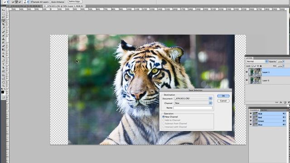Select the Clone Stamp tool
290x163 pixels.
(3, 39)
